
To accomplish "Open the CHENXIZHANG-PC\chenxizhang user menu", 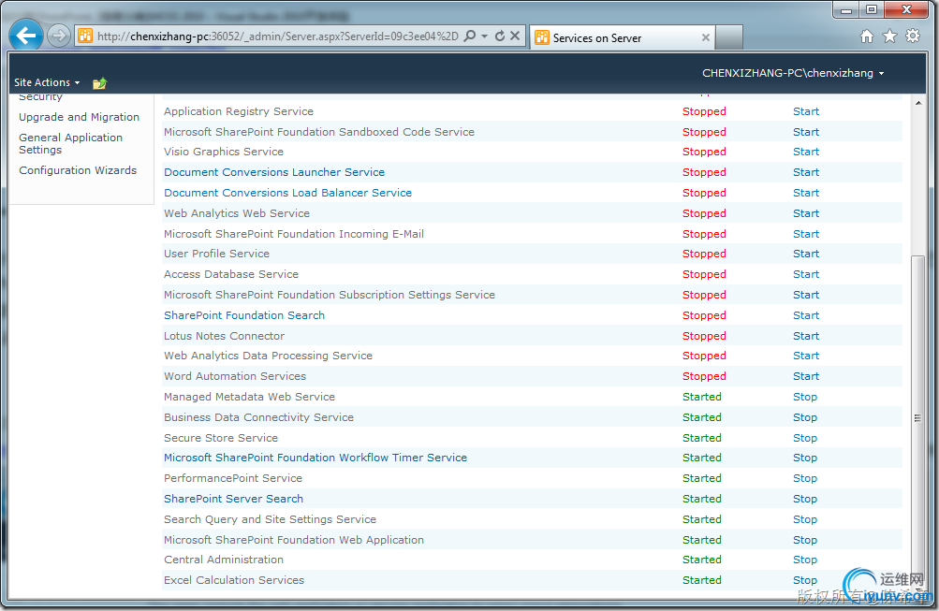I will click(x=793, y=73).
